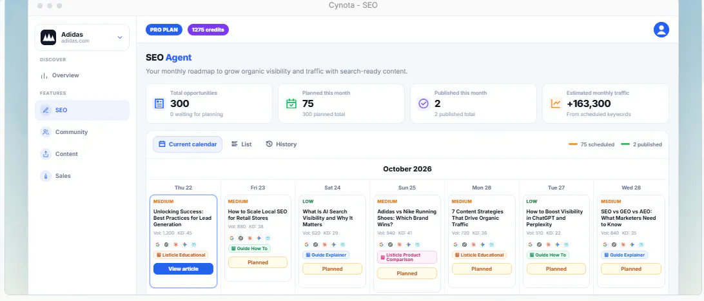Click Guide Explainer tag on AI Search Visibility card
Image resolution: width=704 pixels, height=301 pixels.
tap(326, 255)
